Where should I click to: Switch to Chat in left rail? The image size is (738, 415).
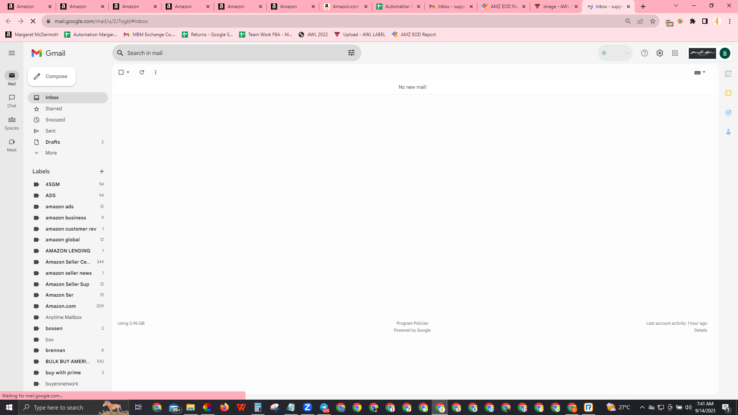[x=12, y=101]
